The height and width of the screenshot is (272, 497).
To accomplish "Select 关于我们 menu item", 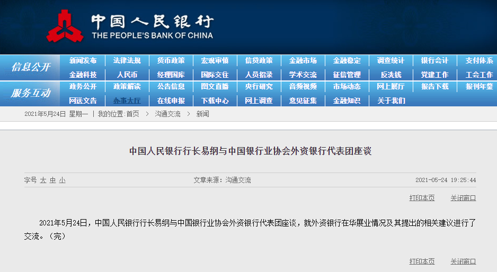I will [x=391, y=101].
